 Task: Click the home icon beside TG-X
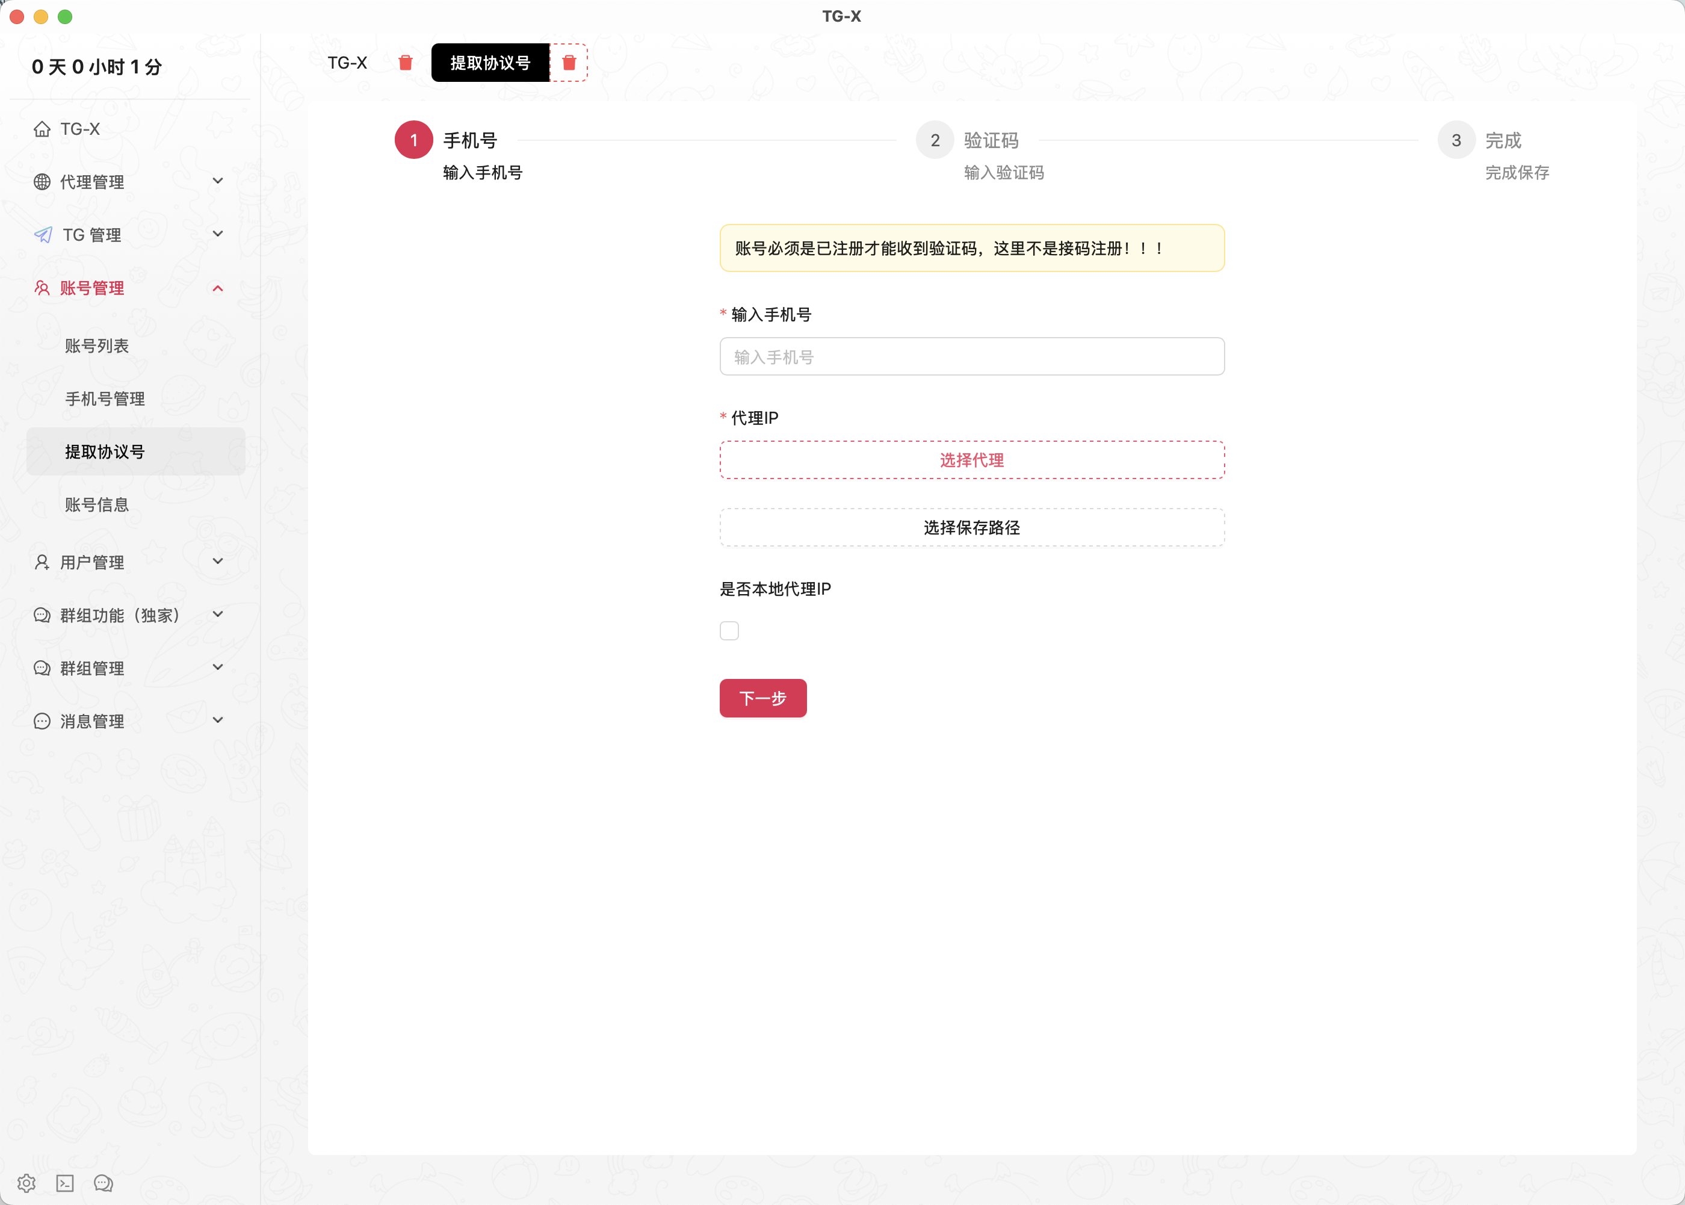42,129
